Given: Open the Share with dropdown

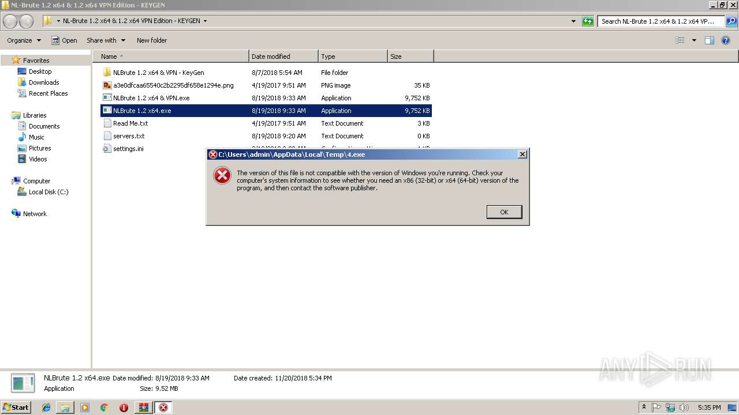Looking at the screenshot, I should (106, 40).
